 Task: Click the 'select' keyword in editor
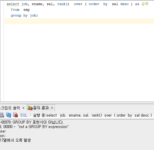click(13, 4)
